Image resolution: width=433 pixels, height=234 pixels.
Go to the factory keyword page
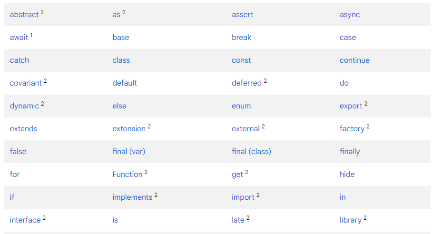(x=352, y=129)
